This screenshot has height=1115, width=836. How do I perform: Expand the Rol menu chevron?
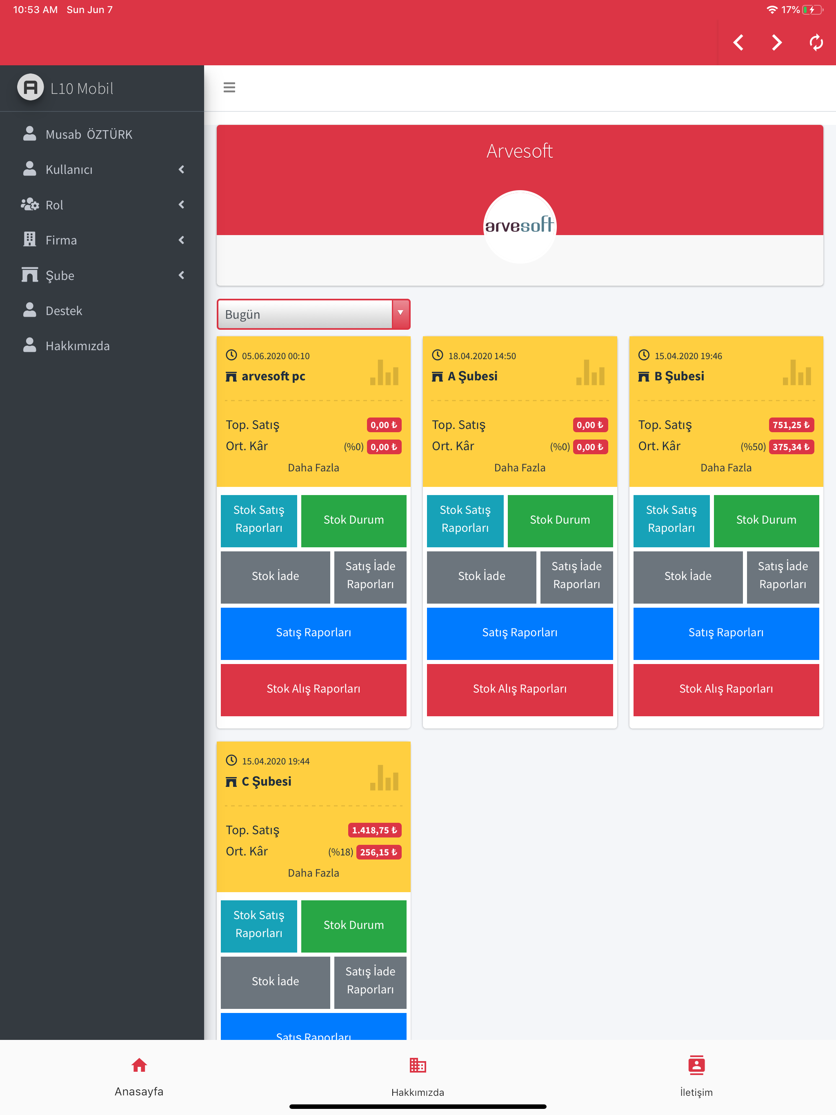click(182, 204)
